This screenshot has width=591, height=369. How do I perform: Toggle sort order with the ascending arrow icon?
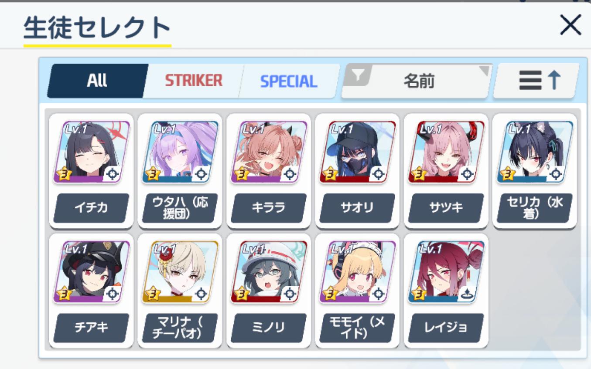(x=536, y=81)
